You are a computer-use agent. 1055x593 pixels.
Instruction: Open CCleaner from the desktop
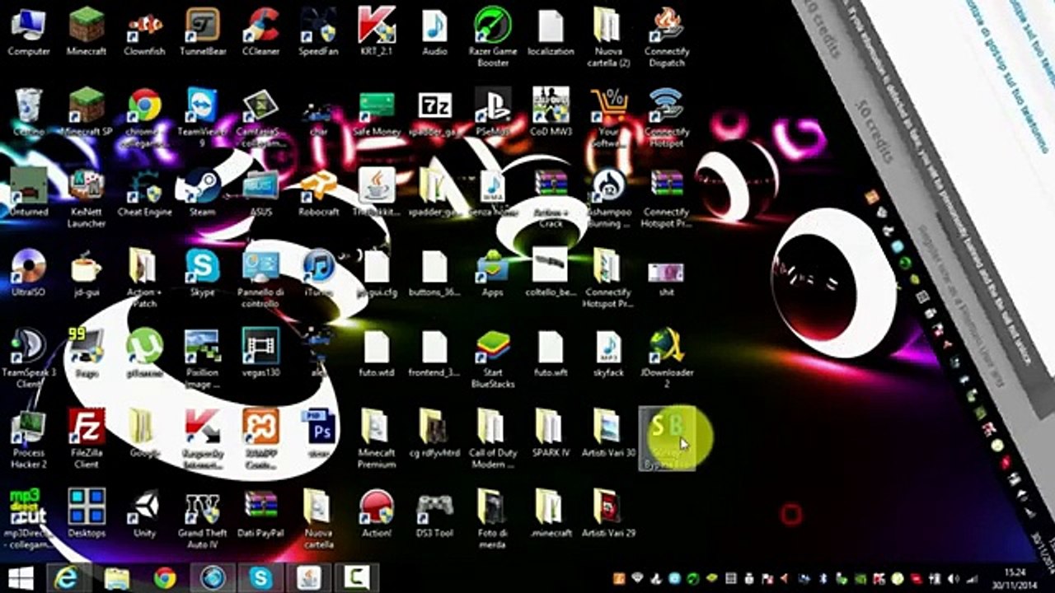260,31
